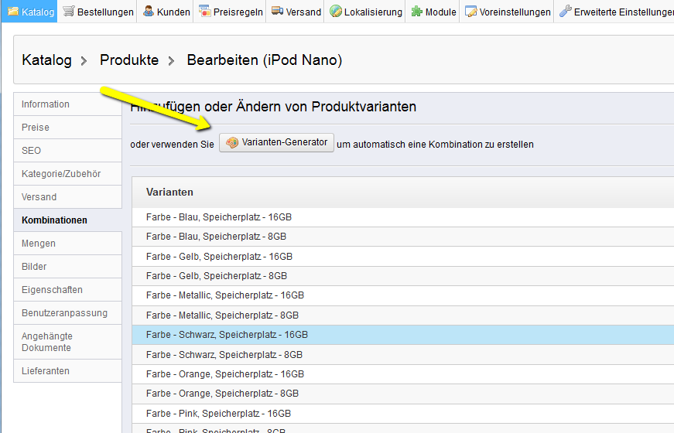Select row Farbe - Blau, Speicherplatz - 8GB
The width and height of the screenshot is (674, 433).
point(402,237)
